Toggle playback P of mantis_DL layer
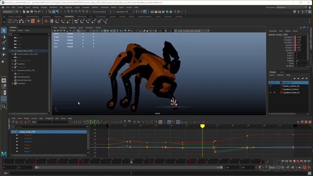313x176 pixels. (274, 83)
